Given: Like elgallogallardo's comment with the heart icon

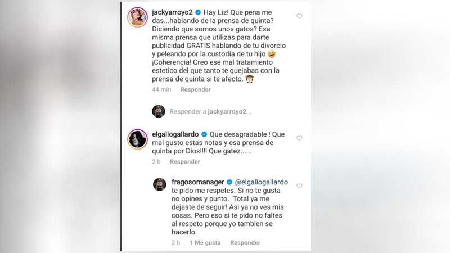Looking at the screenshot, I should [299, 138].
